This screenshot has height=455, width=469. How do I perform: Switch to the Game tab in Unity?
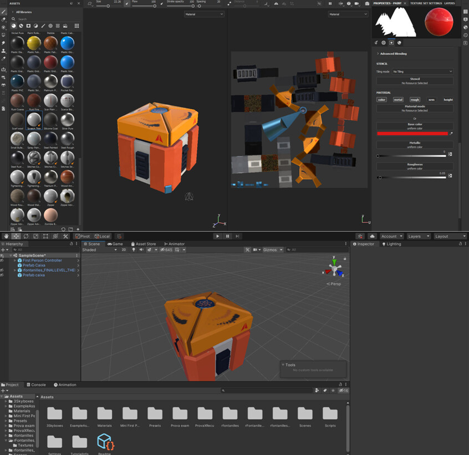[x=115, y=244]
